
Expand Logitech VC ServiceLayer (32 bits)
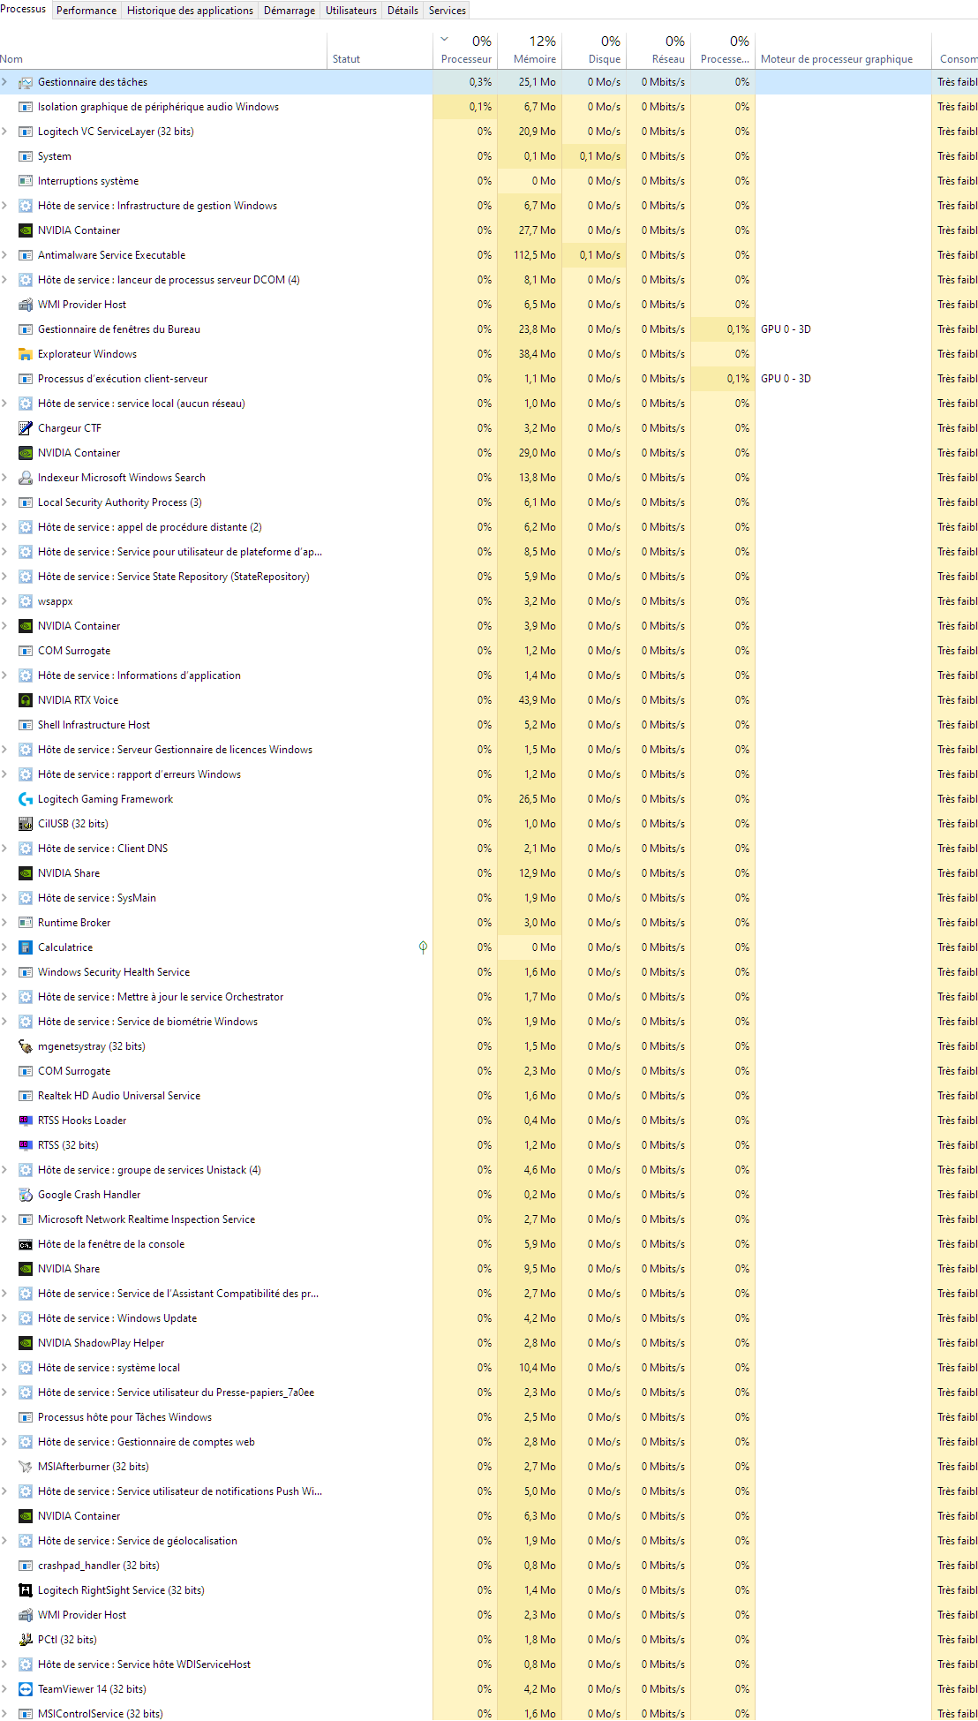[4, 132]
